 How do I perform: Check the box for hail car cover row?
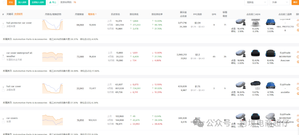3,90
